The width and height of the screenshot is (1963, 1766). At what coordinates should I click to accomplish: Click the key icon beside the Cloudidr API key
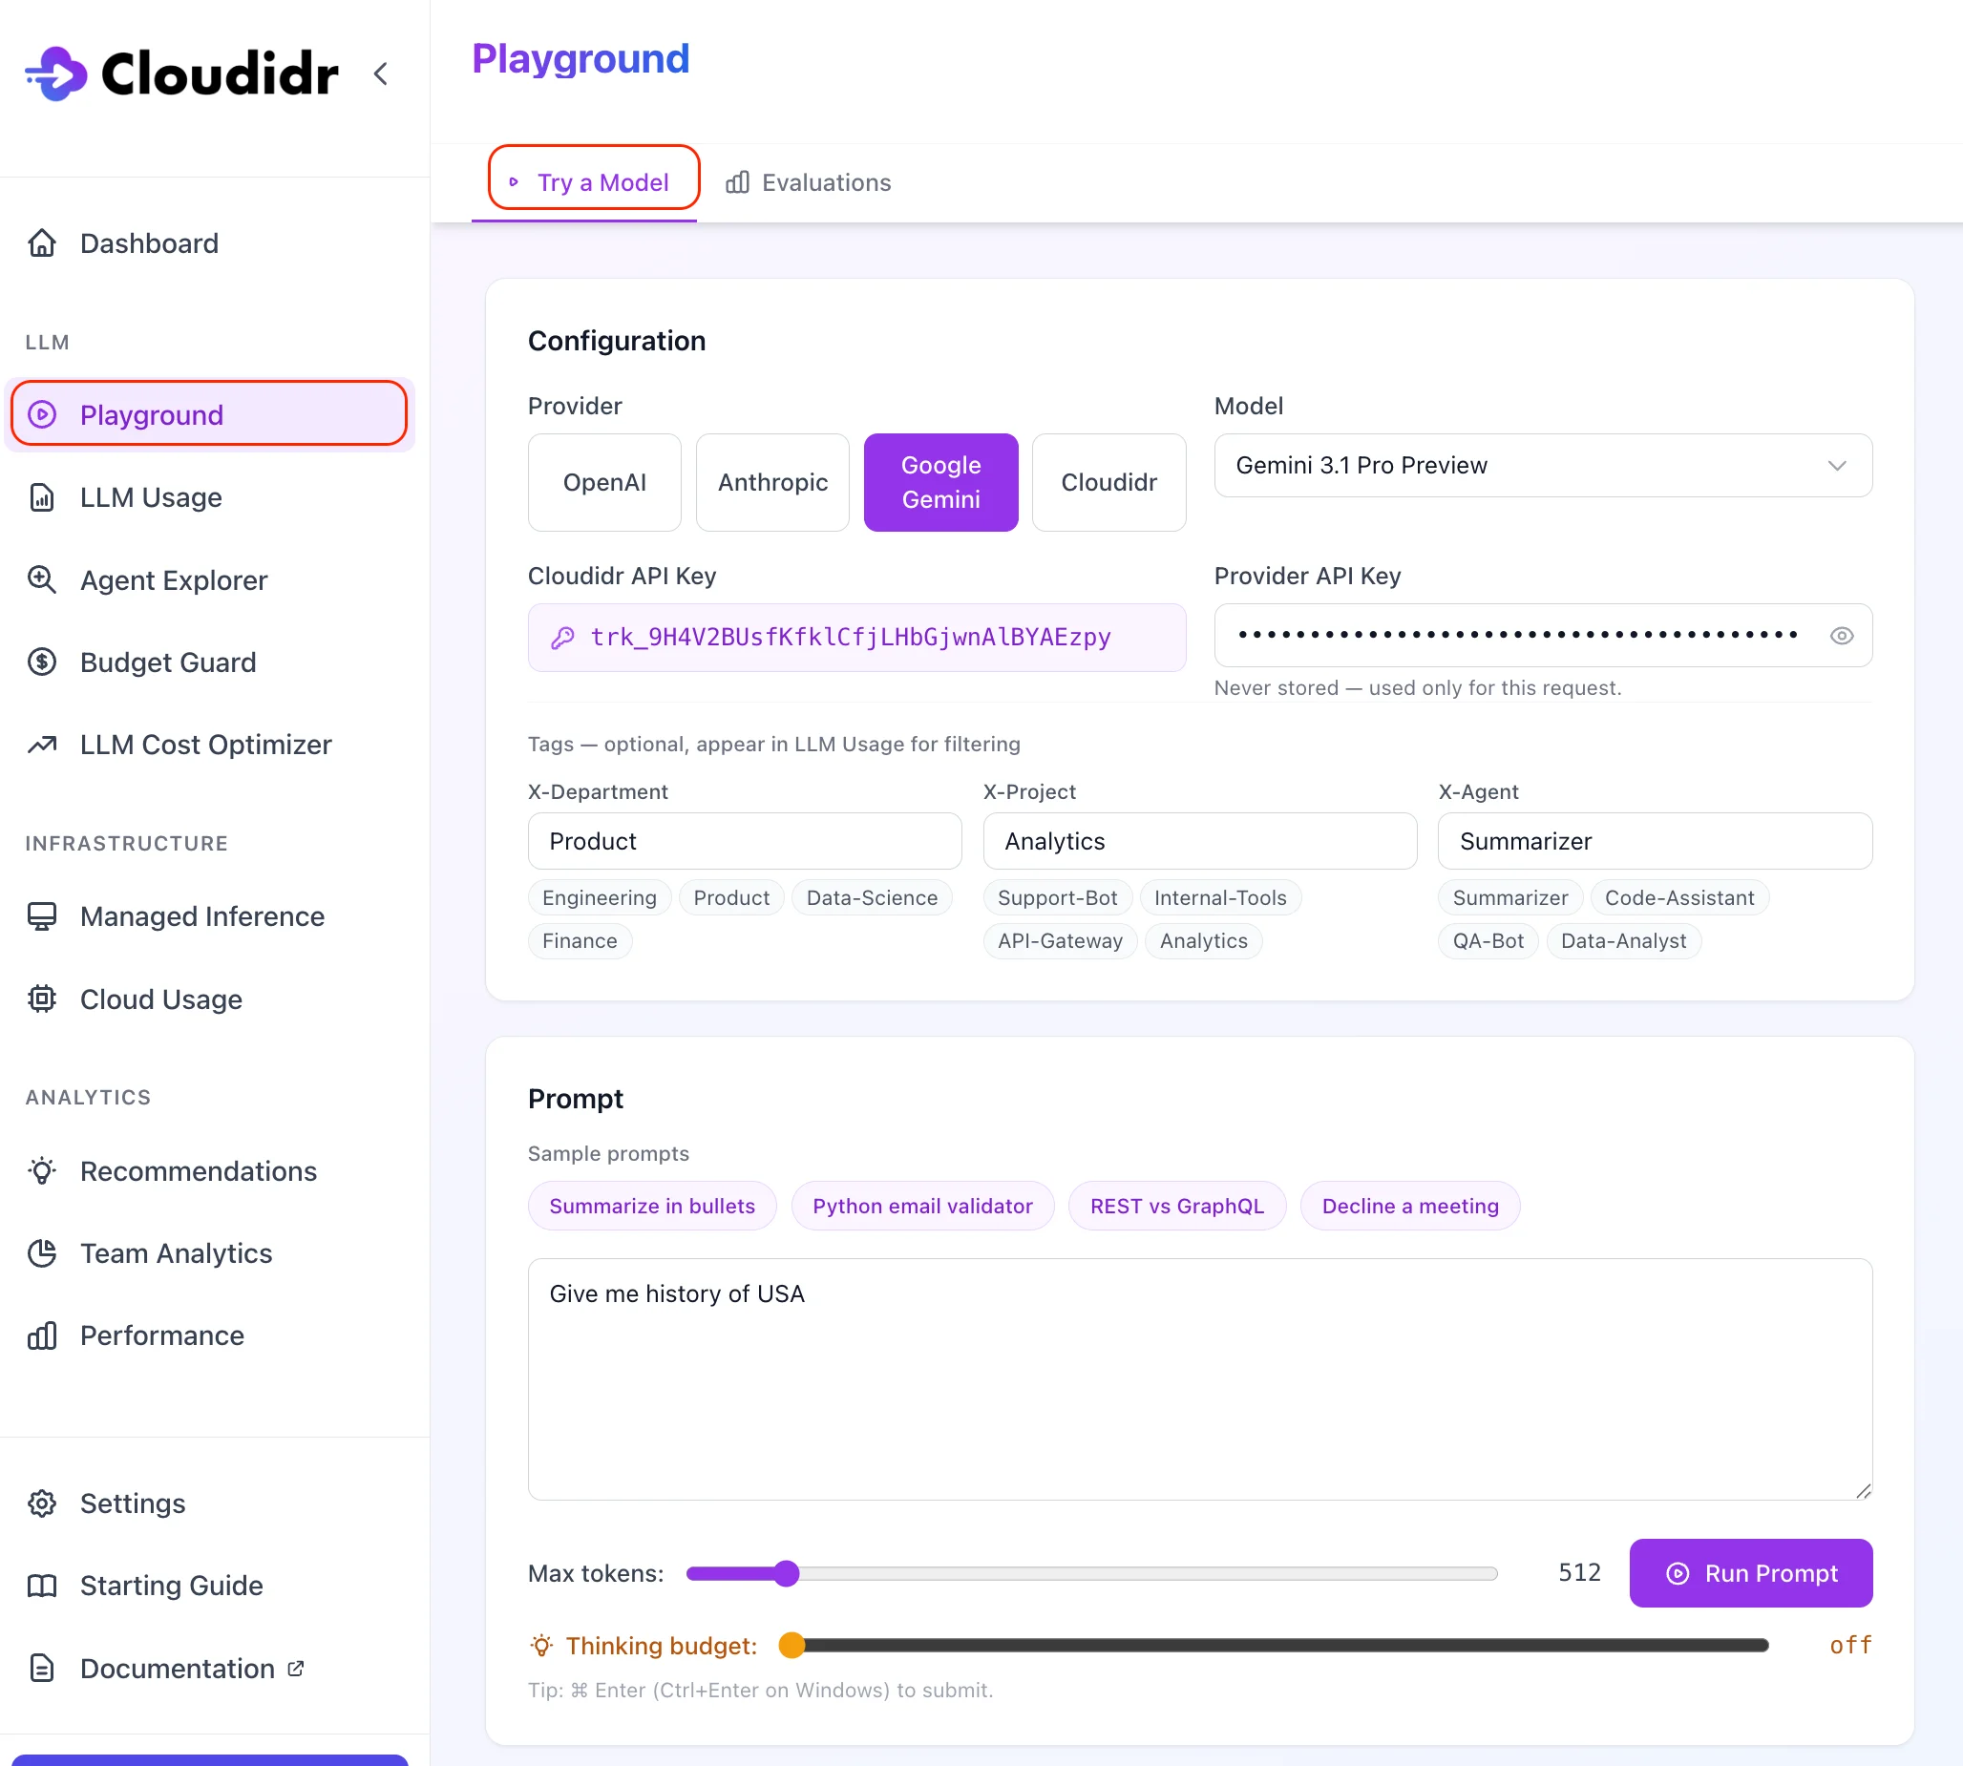[x=562, y=638]
